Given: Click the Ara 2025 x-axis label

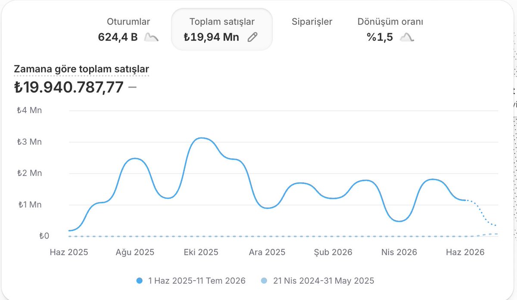Looking at the screenshot, I should (267, 252).
